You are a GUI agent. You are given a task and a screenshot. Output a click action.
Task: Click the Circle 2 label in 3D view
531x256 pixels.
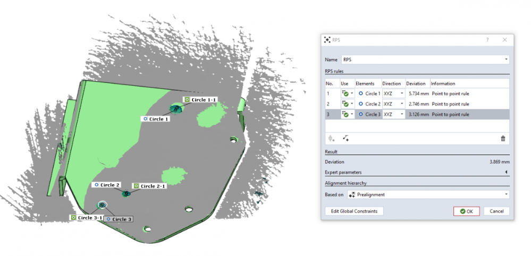[x=107, y=185]
